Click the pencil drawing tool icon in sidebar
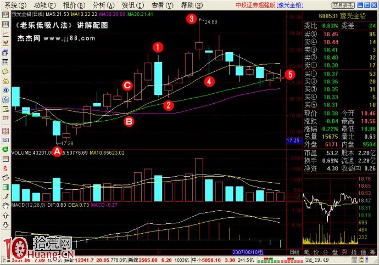Image resolution: width=379 pixels, height=265 pixels. [x=5, y=196]
